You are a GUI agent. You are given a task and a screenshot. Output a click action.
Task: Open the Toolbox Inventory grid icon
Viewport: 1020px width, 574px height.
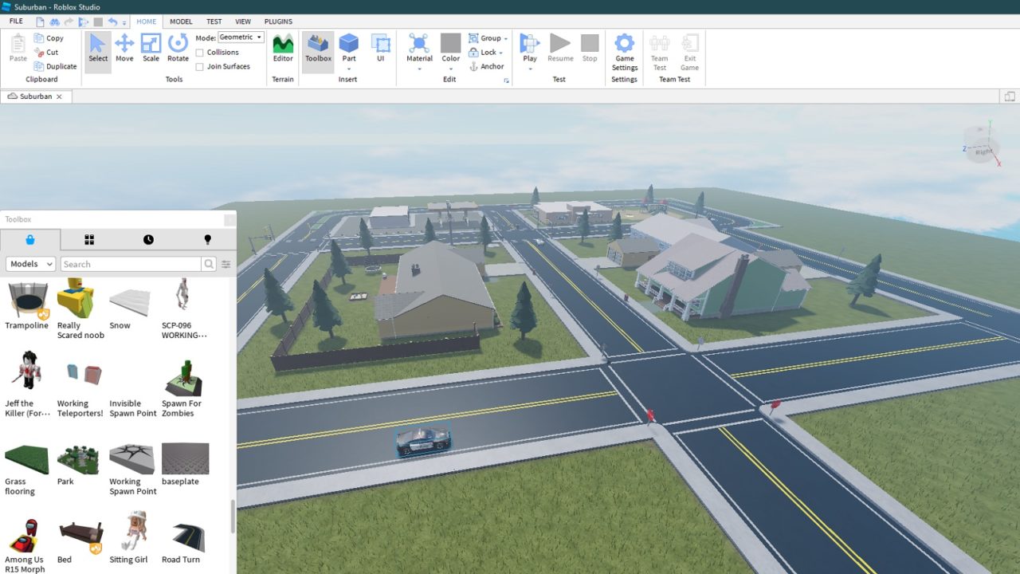coord(89,240)
